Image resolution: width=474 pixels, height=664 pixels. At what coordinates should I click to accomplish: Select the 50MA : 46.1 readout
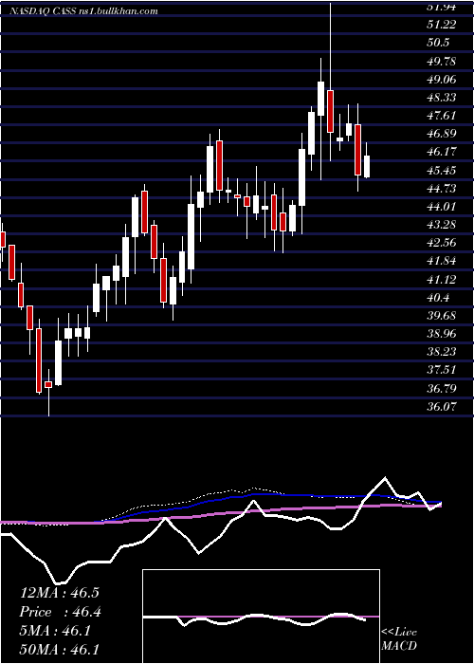tap(60, 650)
